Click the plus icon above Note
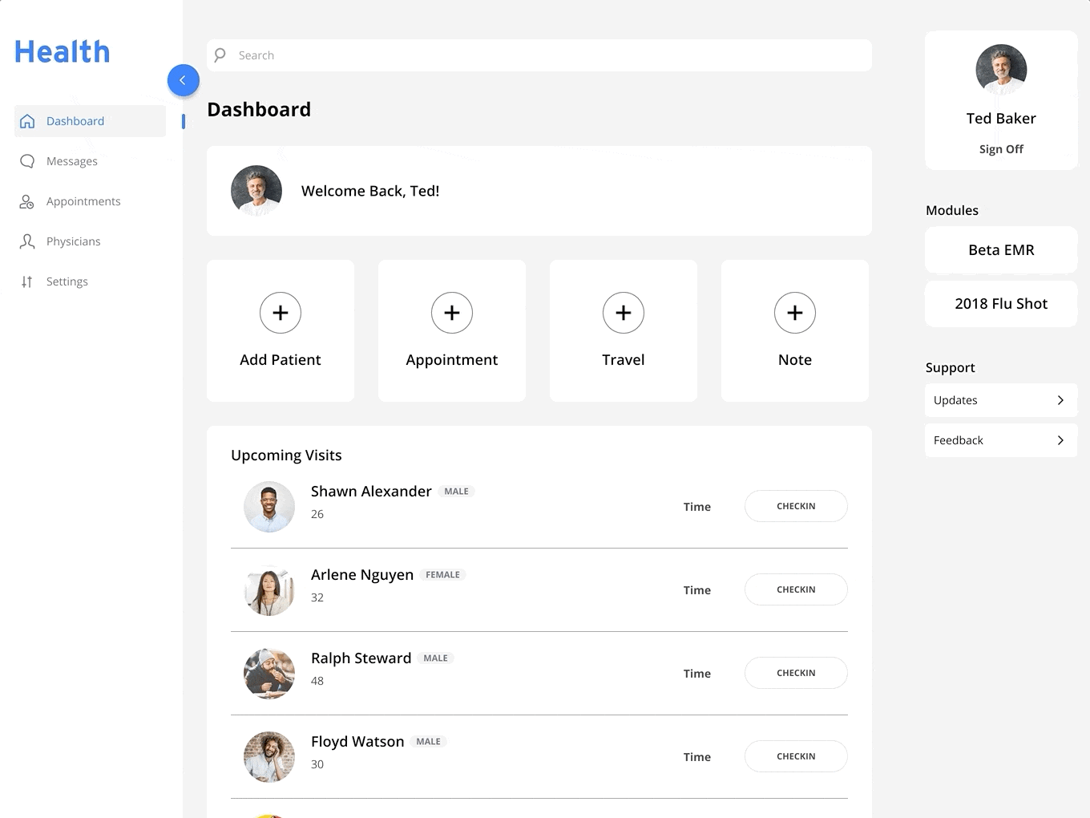The image size is (1090, 818). [795, 313]
